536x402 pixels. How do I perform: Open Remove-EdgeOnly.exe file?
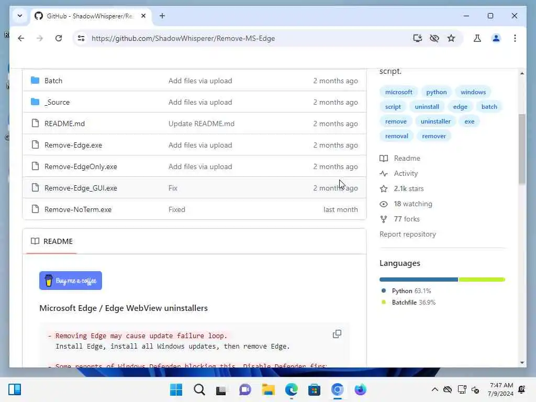(x=81, y=166)
